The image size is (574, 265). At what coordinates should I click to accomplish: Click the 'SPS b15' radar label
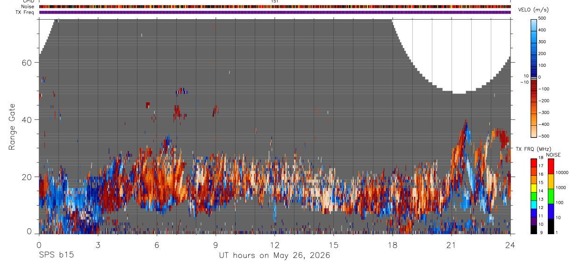click(56, 256)
